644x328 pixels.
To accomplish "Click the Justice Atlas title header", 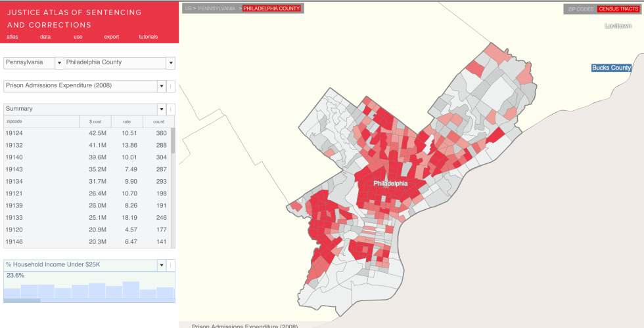I will point(74,18).
